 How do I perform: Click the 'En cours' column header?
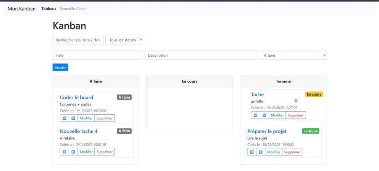tap(189, 81)
